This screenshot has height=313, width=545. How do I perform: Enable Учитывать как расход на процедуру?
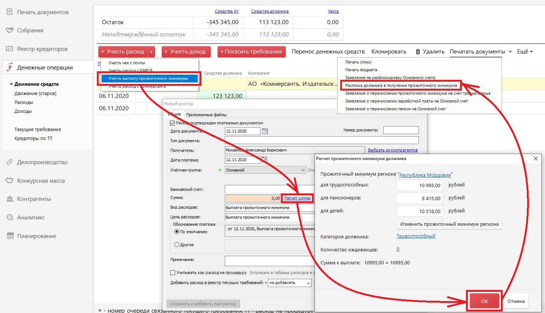[173, 273]
